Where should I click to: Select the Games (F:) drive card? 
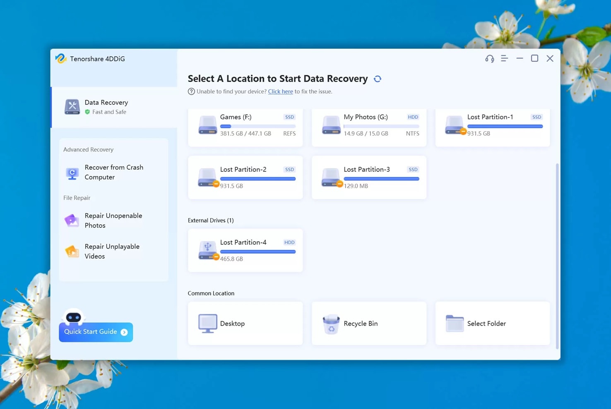pyautogui.click(x=245, y=128)
